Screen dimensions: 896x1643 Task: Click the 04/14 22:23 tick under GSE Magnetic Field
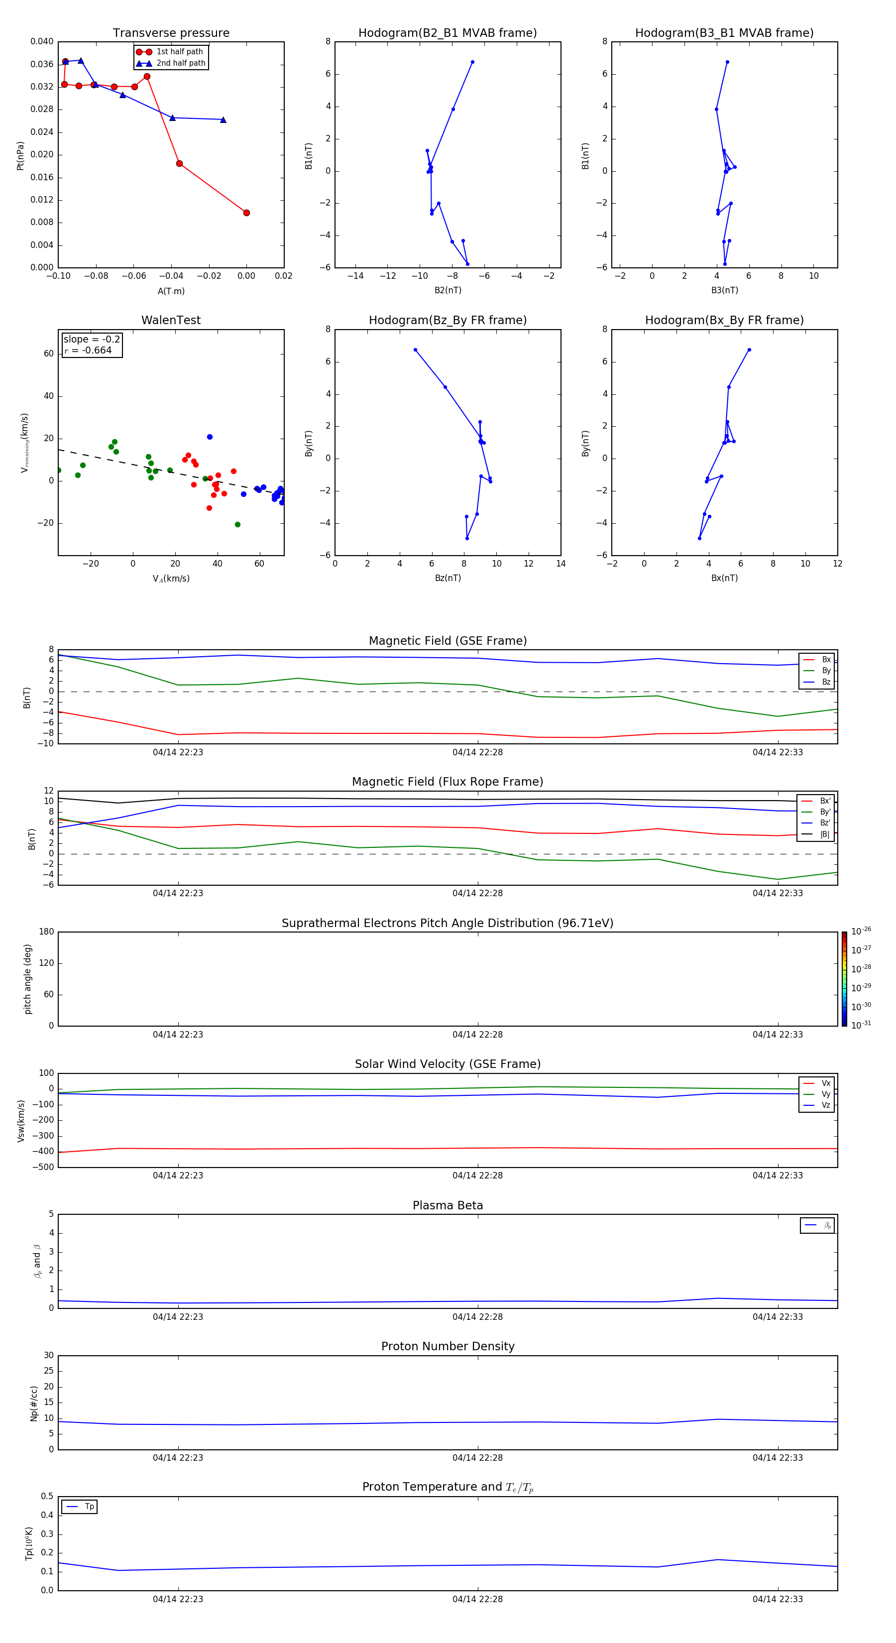click(x=178, y=752)
